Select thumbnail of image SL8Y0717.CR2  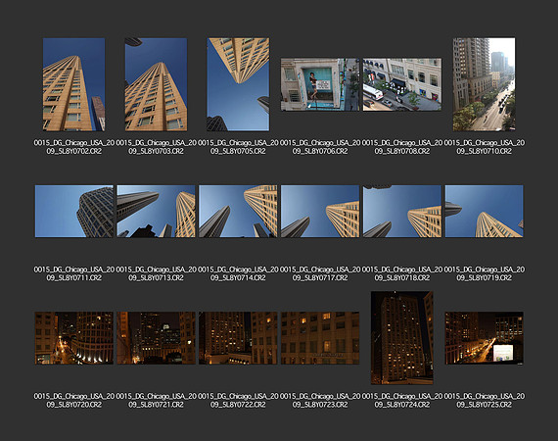320,212
